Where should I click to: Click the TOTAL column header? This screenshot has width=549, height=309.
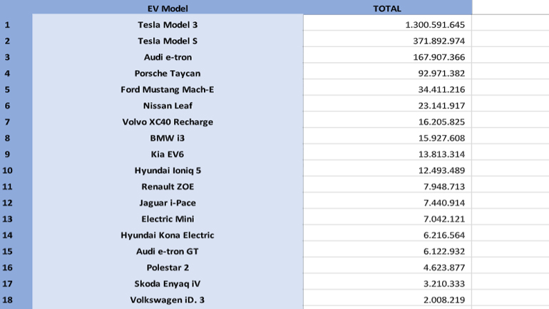click(387, 9)
